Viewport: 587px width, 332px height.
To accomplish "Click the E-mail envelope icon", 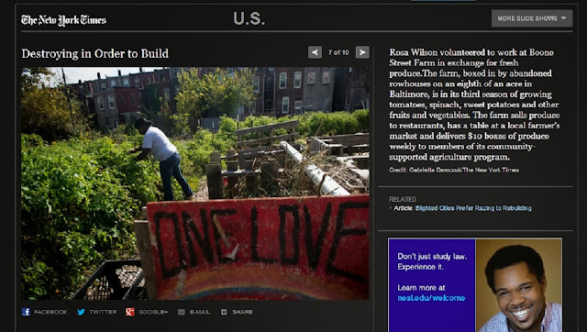I will click(182, 312).
